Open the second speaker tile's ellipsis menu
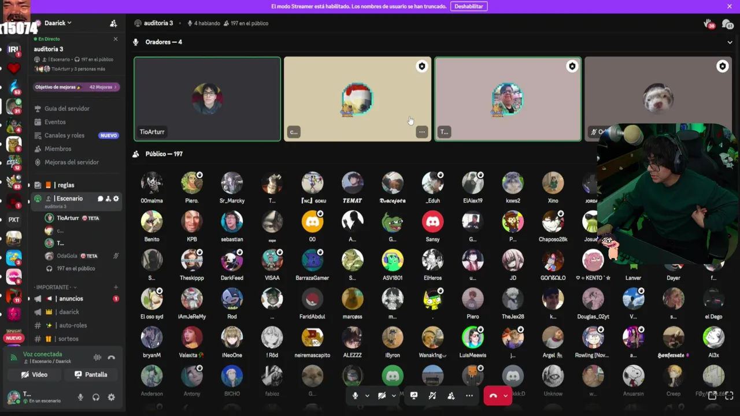 tap(422, 132)
